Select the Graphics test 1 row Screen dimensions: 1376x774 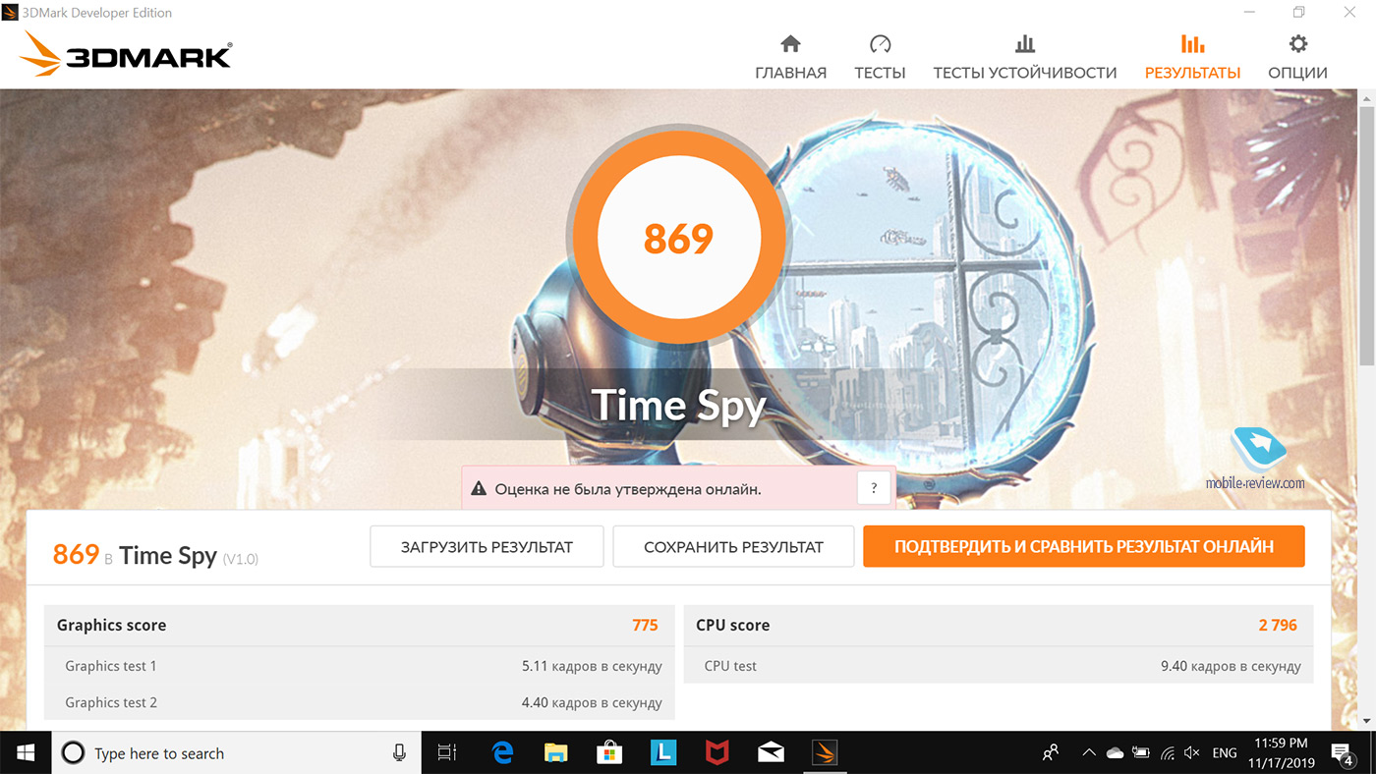(x=360, y=666)
